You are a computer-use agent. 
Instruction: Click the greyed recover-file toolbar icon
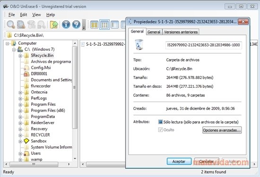[x=31, y=25]
